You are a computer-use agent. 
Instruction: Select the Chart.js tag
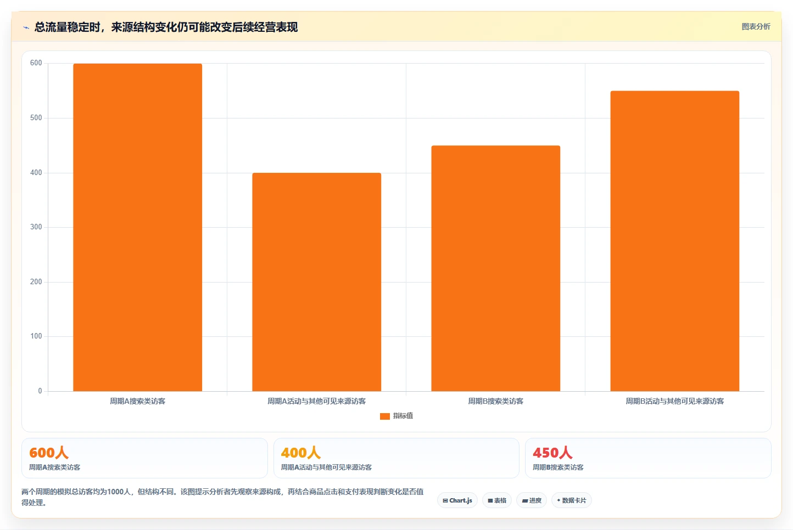tap(457, 500)
